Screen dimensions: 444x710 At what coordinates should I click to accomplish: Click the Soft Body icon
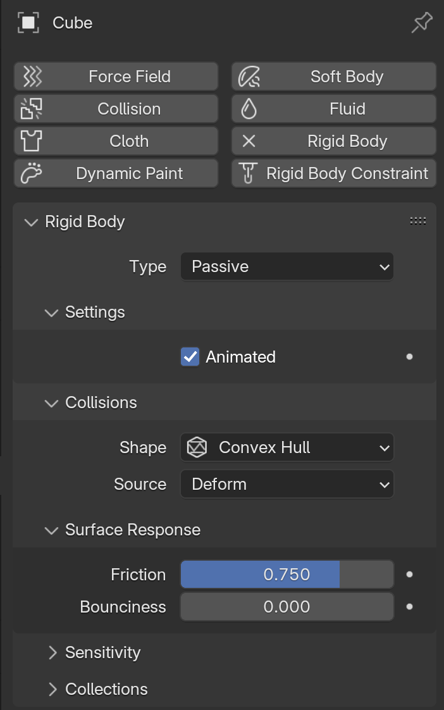[249, 77]
